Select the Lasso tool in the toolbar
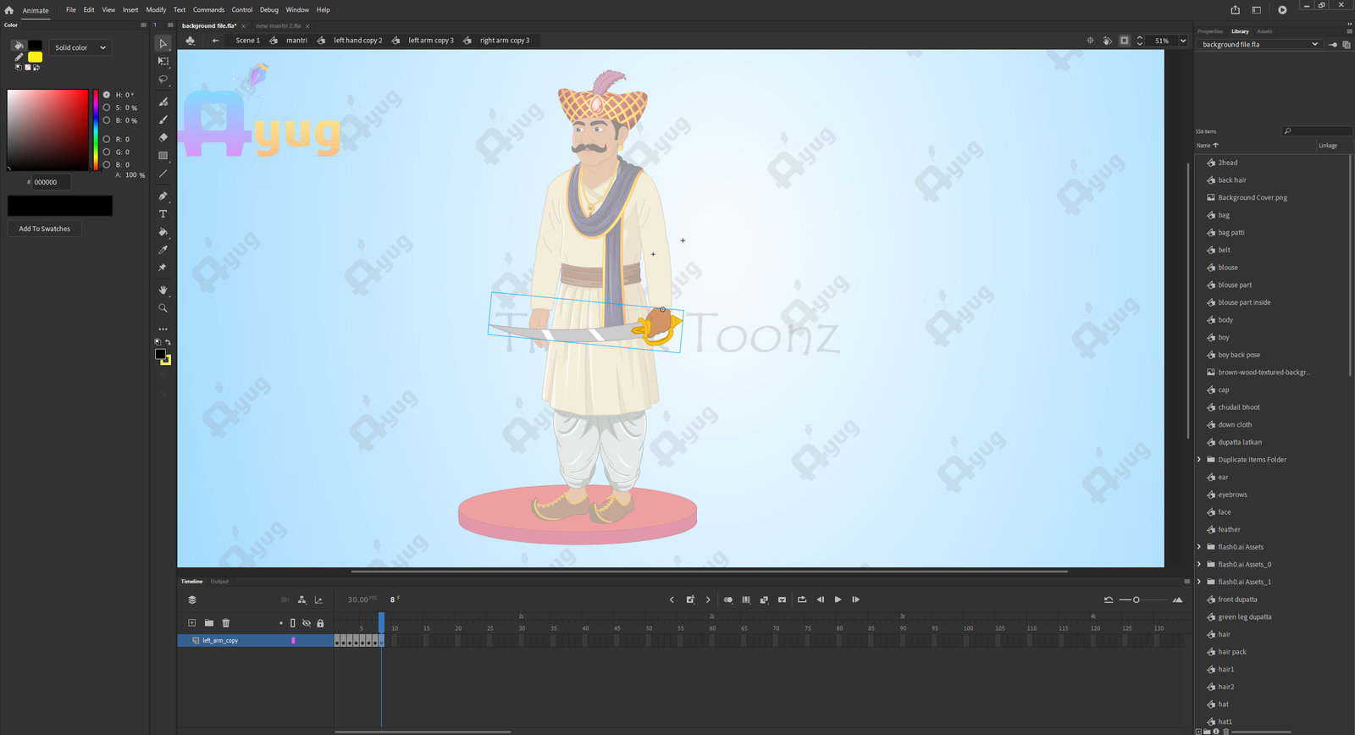This screenshot has height=735, width=1355. (163, 80)
